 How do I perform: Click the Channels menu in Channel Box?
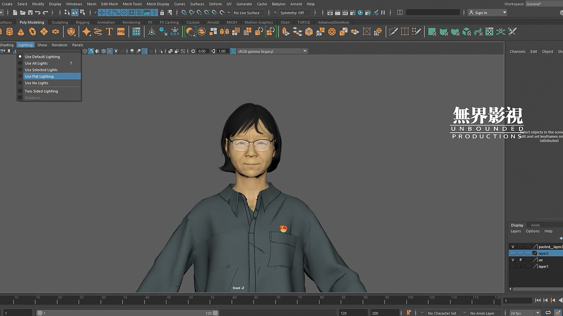coord(518,51)
